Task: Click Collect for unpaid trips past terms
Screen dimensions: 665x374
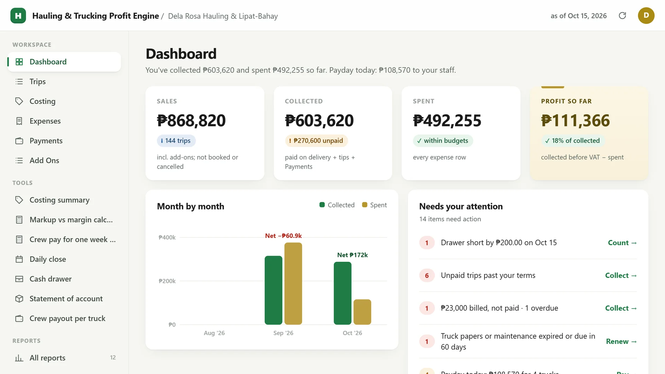Action: point(621,275)
